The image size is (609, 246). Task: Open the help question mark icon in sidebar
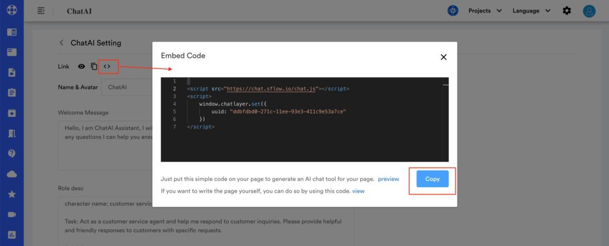point(12,154)
